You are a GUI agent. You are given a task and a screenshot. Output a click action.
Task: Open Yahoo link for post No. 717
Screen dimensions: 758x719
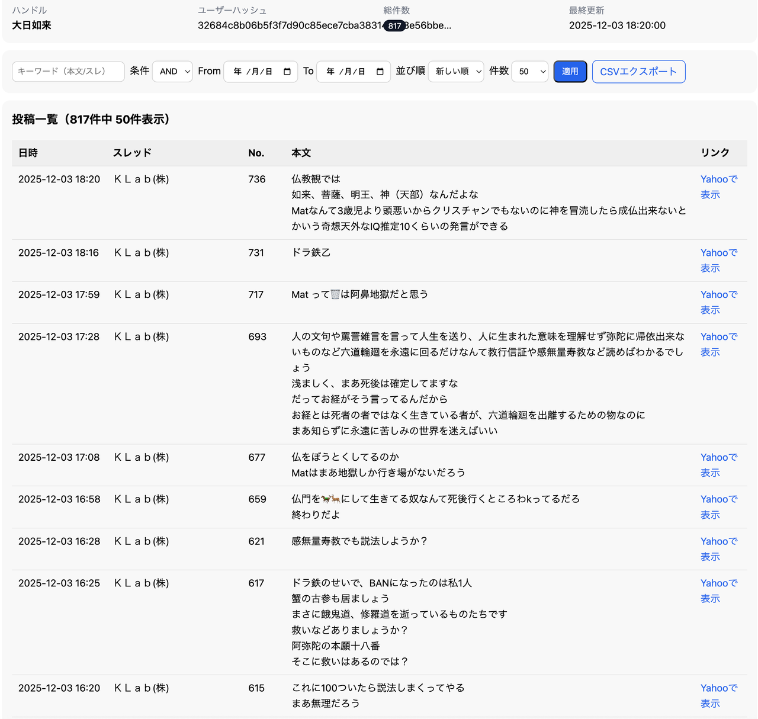click(718, 302)
